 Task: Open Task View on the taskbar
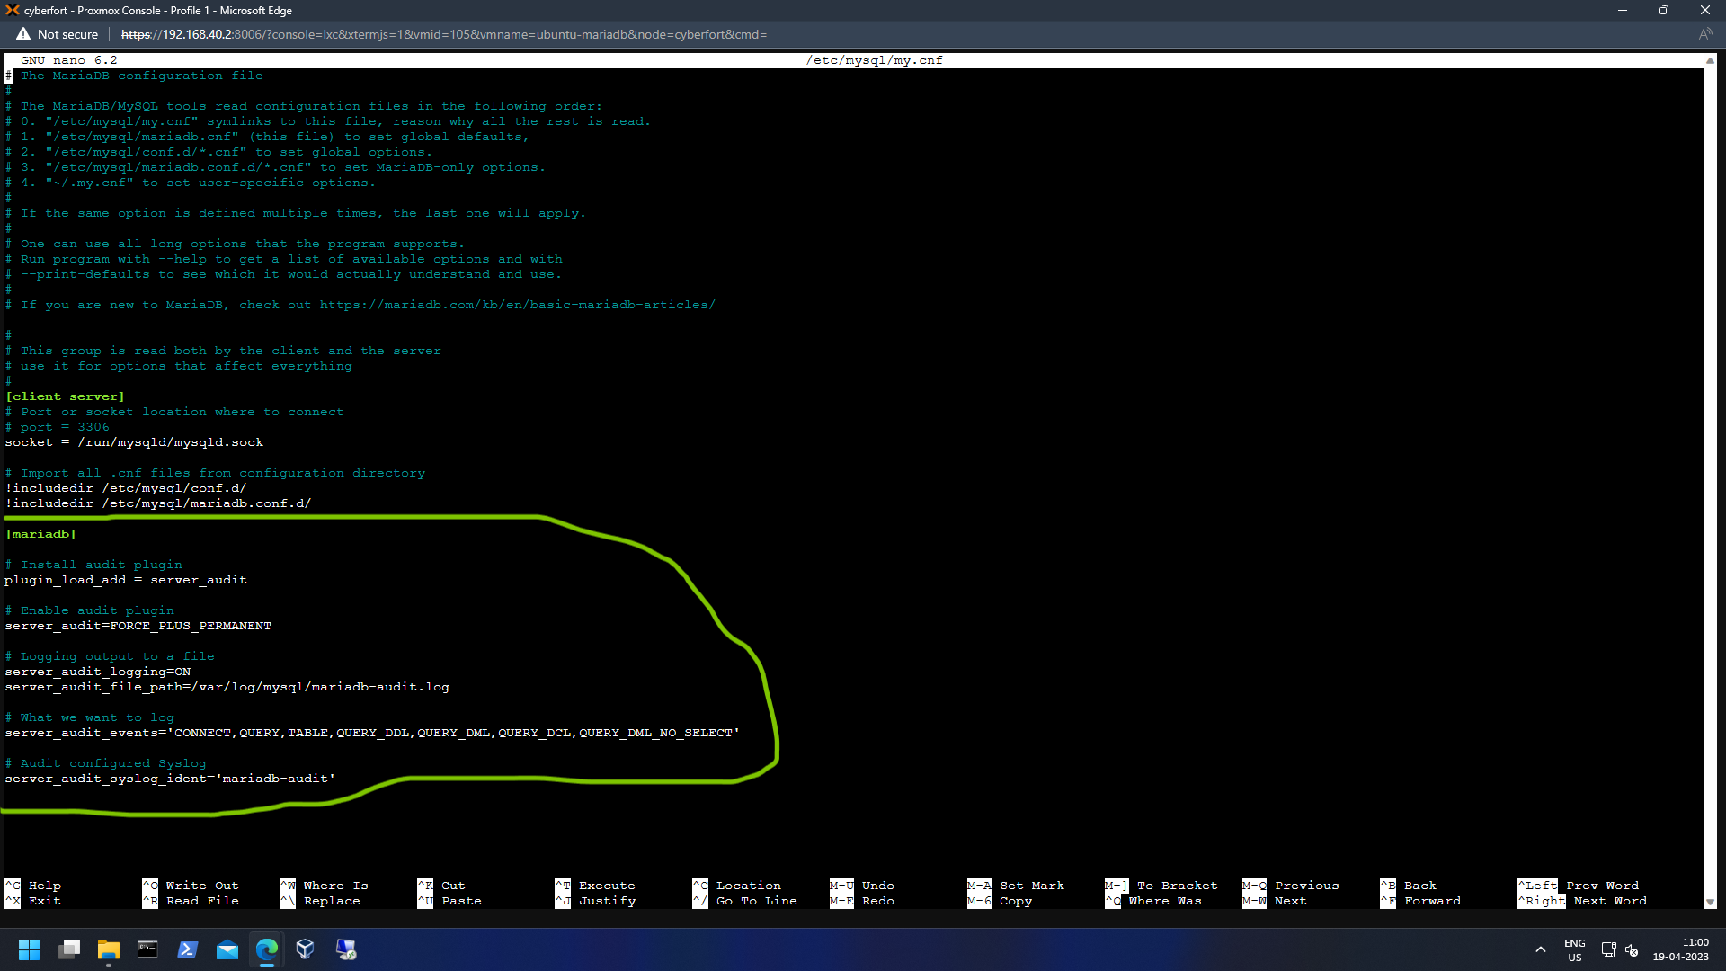point(69,949)
